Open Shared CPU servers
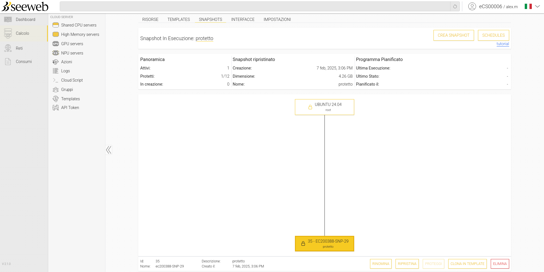Viewport: 544px width, 272px height. [79, 25]
